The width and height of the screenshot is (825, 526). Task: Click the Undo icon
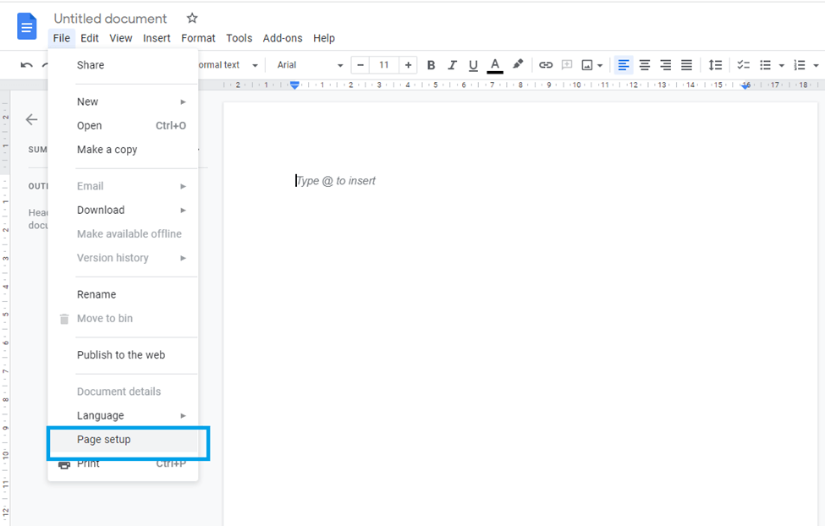pyautogui.click(x=26, y=65)
